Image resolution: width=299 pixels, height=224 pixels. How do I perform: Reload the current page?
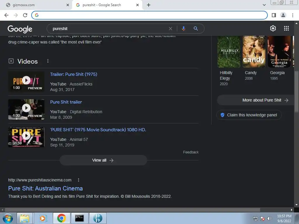coord(25,15)
